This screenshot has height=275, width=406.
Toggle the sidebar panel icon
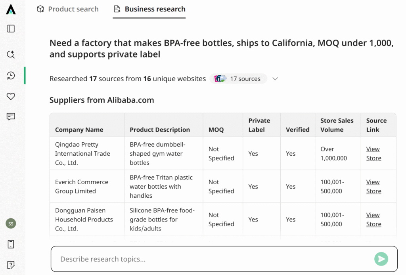[x=11, y=29]
